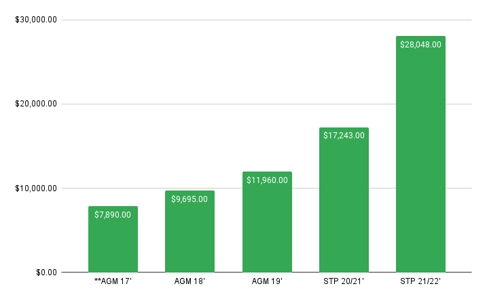
Task: Select the $17,243.00 data label
Action: point(344,136)
